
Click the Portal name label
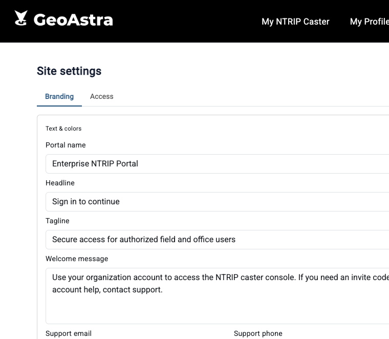pos(66,145)
